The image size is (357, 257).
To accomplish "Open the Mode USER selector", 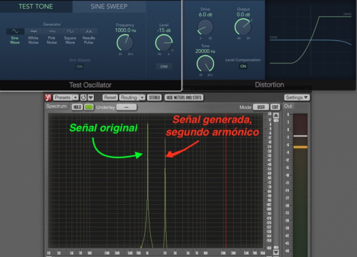I will (x=261, y=107).
